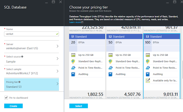
Task: Click the S1 storage Up to 250 GB icon
Action: pyautogui.click(x=73, y=55)
